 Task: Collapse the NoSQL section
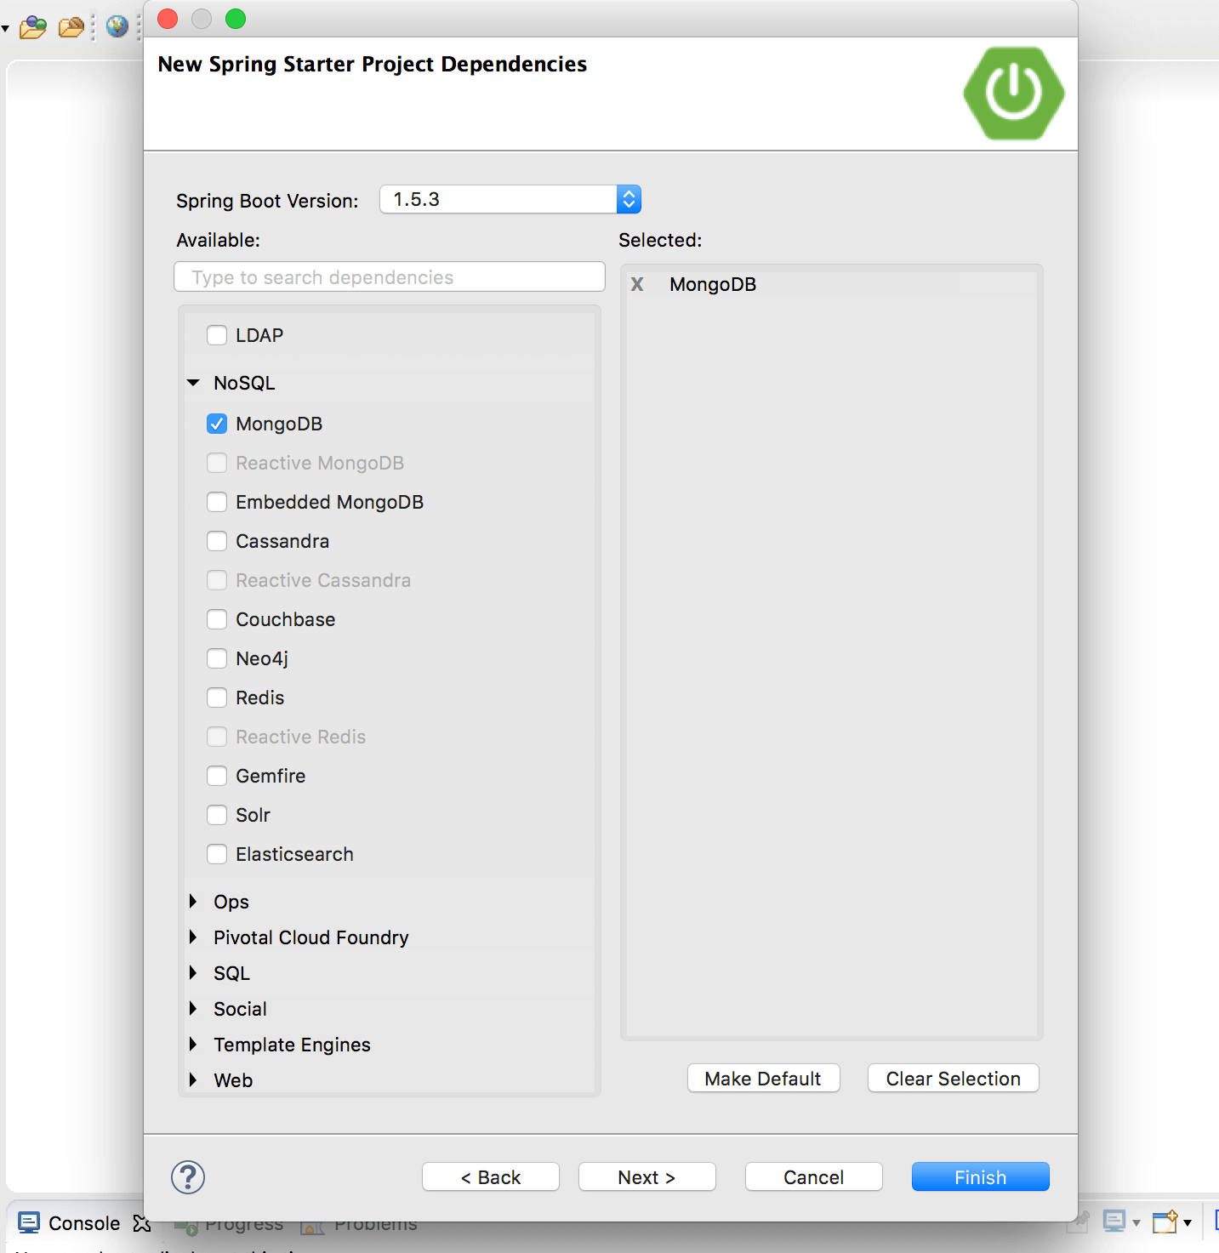192,383
